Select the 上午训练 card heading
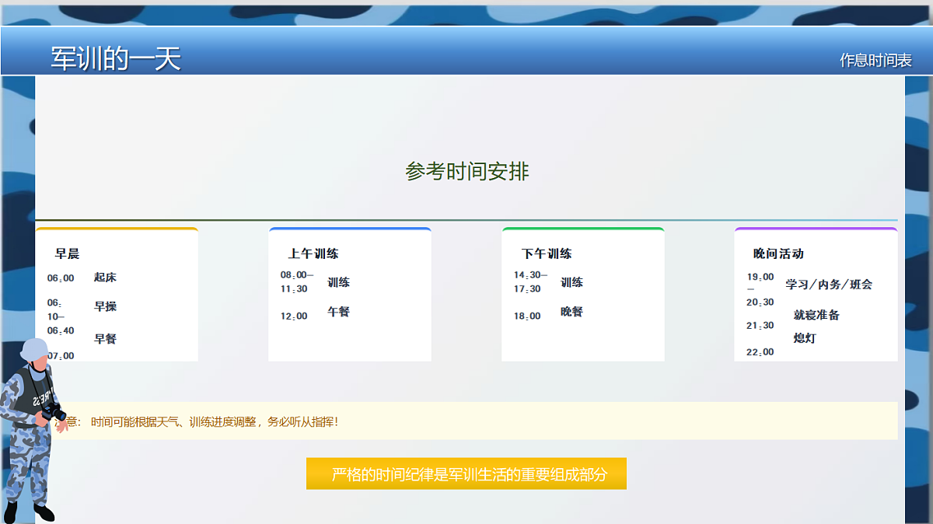This screenshot has height=524, width=933. (313, 253)
